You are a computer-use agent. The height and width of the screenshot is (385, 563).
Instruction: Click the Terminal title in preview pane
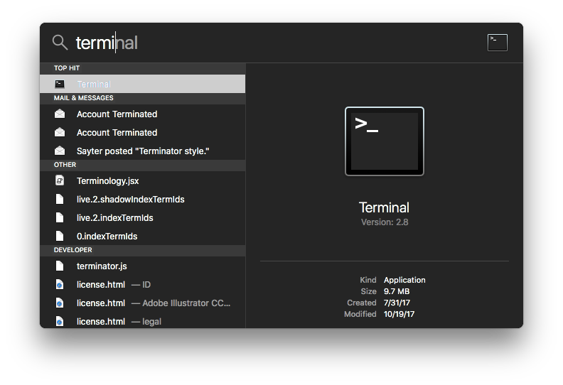384,207
